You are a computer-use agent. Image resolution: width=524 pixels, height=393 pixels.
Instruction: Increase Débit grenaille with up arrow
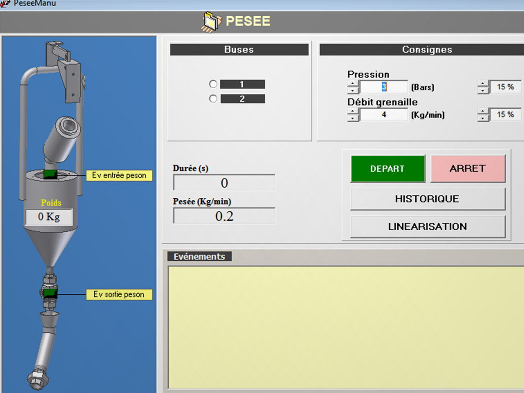pyautogui.click(x=353, y=111)
